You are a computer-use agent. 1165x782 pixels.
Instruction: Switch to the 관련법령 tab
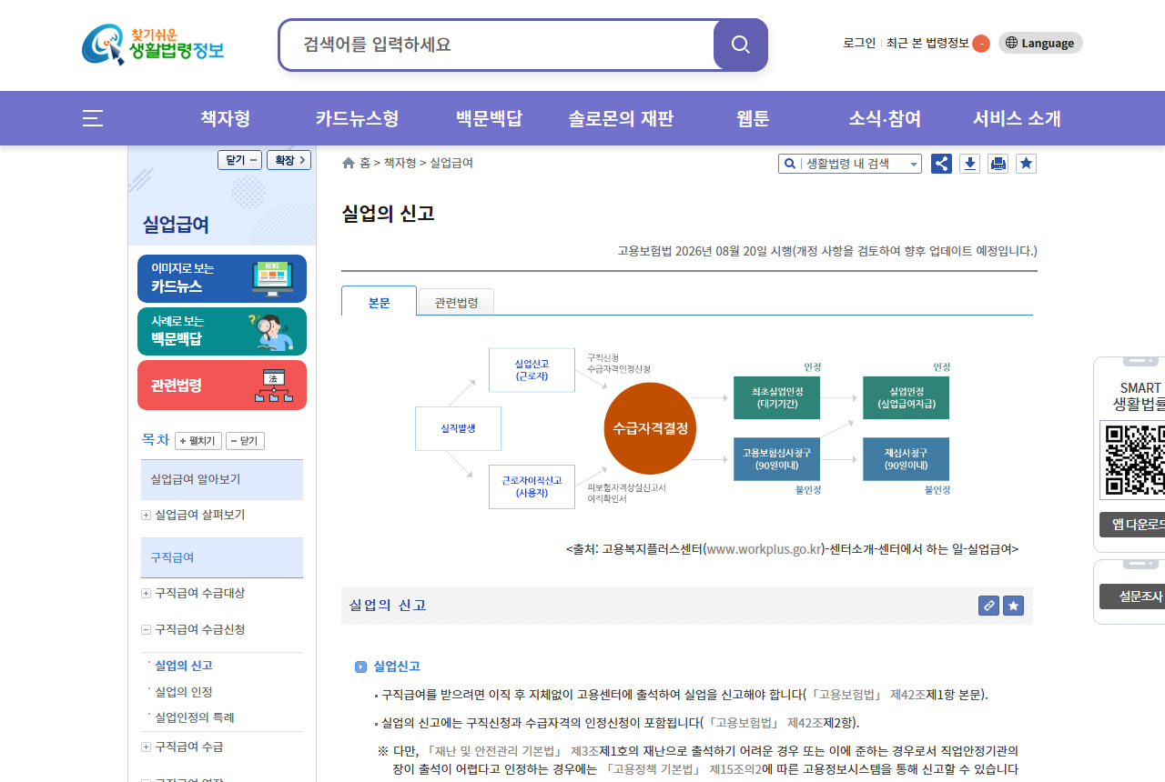point(456,303)
